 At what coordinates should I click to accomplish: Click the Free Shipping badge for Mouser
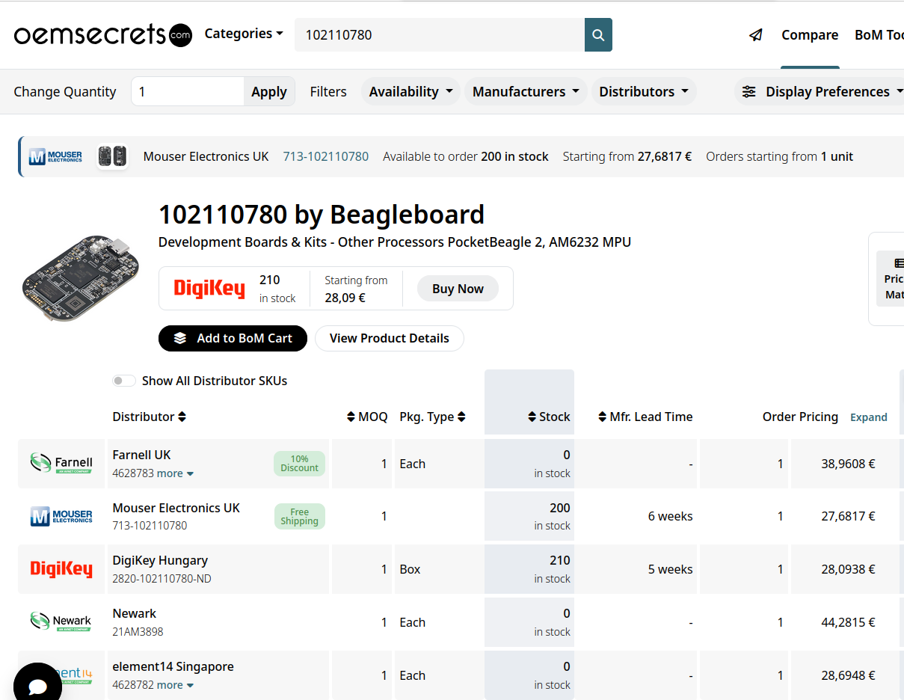pos(299,516)
